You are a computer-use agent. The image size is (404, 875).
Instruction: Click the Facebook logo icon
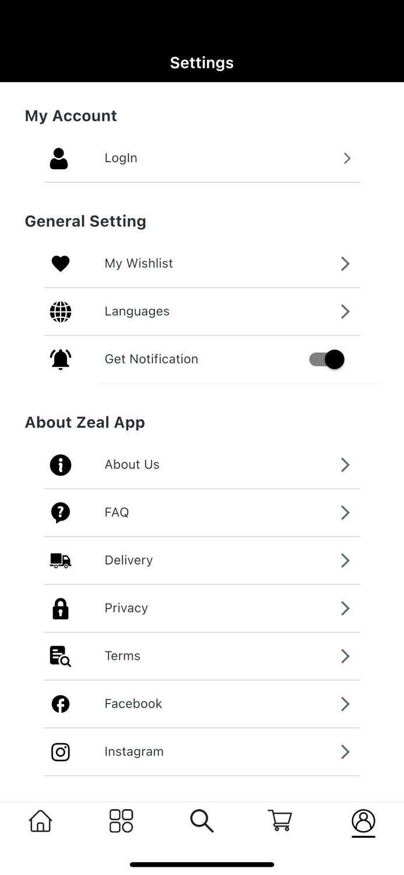point(60,703)
